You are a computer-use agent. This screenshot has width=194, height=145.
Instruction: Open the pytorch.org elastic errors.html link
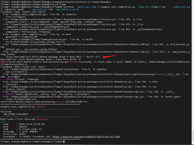pos(86,137)
